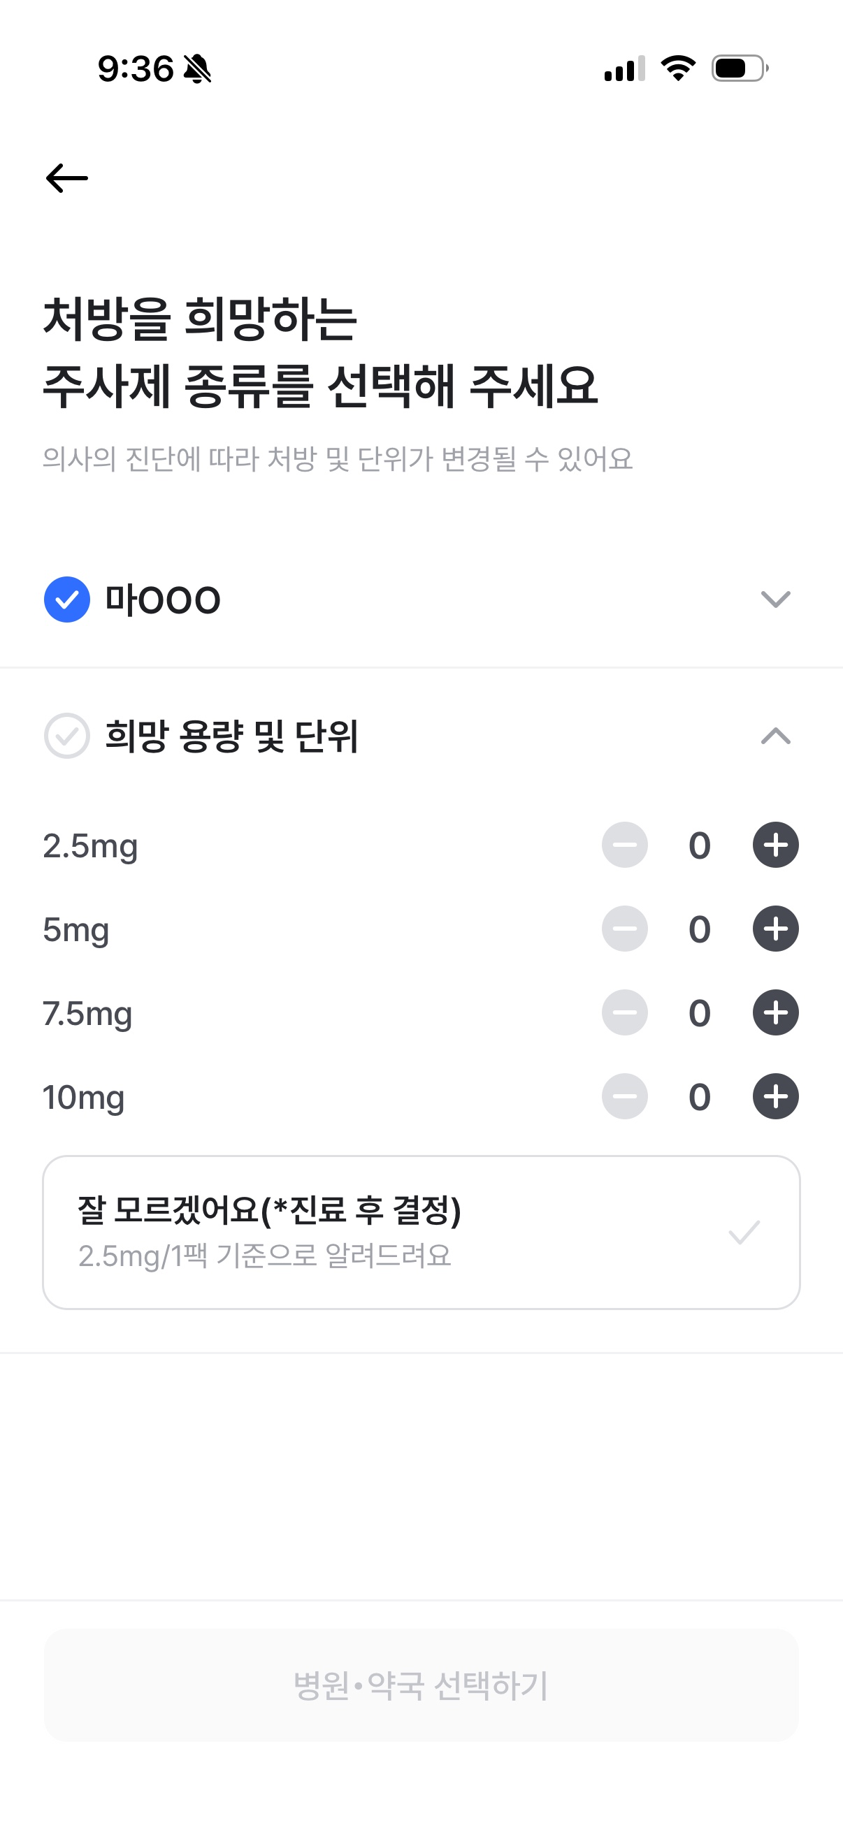Increase 7.5mg quantity with plus icon
Viewport: 843px width, 1832px height.
775,1012
